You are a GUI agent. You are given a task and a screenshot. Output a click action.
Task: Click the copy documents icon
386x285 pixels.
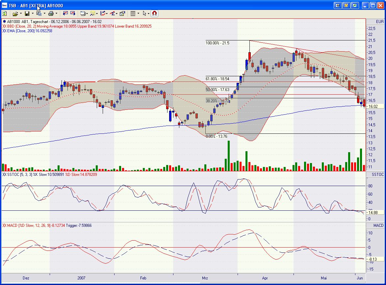pyautogui.click(x=39, y=14)
